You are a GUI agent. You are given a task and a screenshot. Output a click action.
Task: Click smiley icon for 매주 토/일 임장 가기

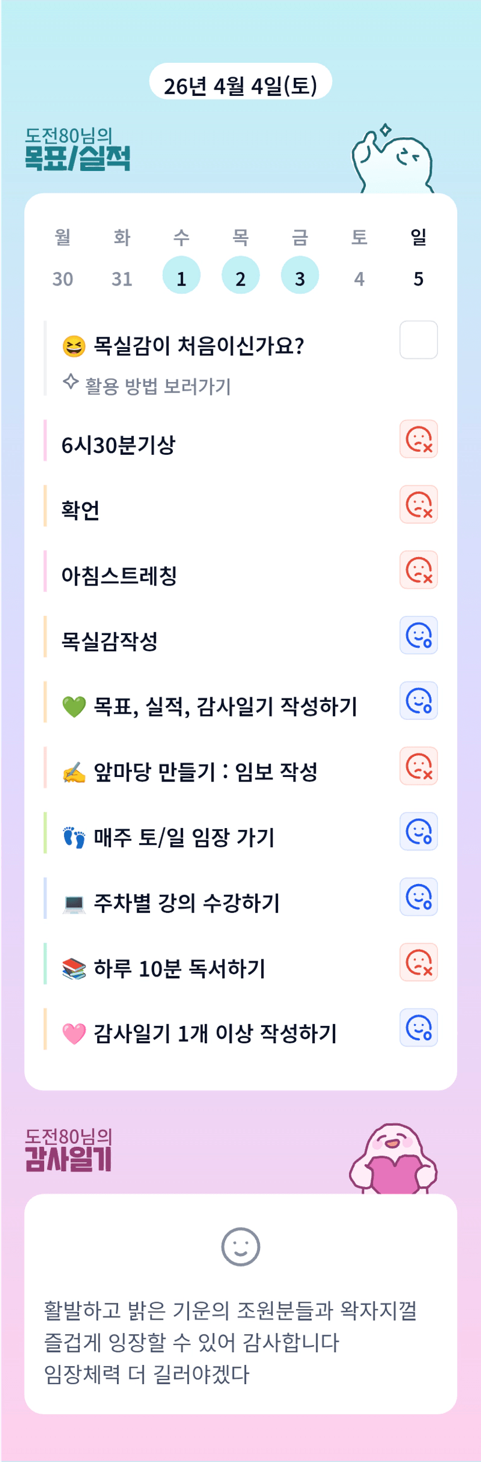point(418,832)
